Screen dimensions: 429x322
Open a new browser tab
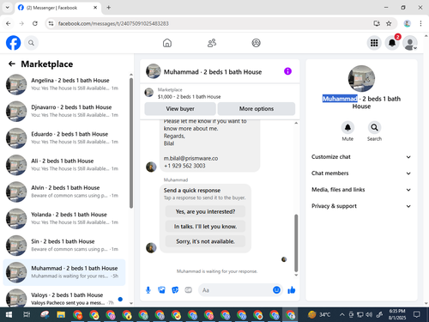click(x=109, y=8)
